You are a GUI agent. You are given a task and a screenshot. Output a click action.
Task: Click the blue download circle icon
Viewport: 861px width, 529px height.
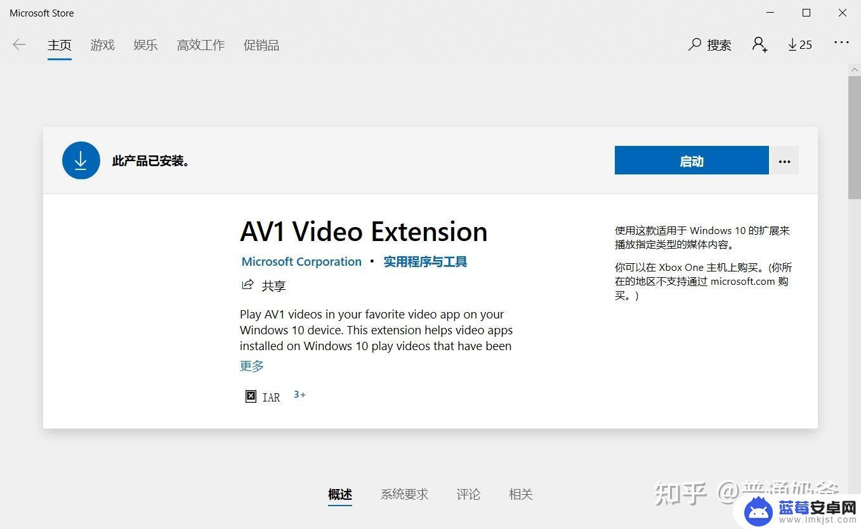coord(81,160)
